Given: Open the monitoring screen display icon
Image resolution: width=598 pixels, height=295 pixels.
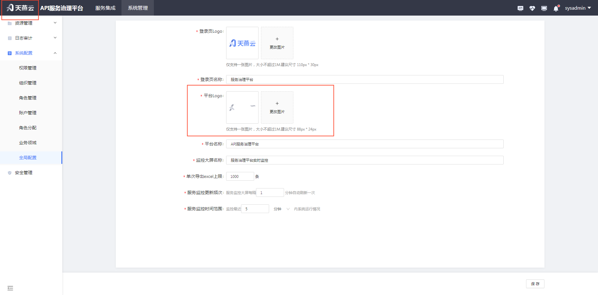Looking at the screenshot, I should (x=544, y=8).
